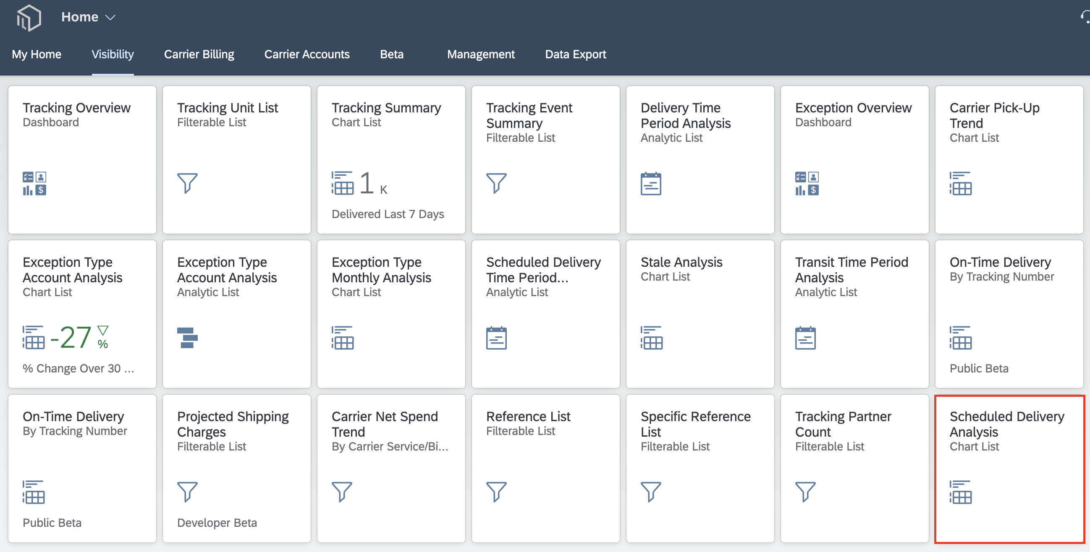Open the Tracking Summary tile title
Screen dimensions: 1090x552
[386, 108]
